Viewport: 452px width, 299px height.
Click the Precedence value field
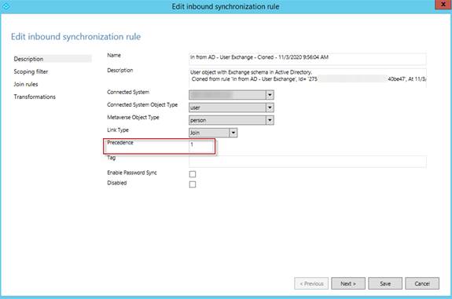[x=201, y=146]
